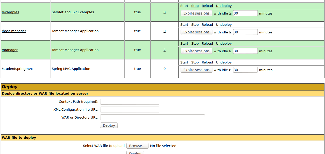Viewport: 325px width, 154px height.
Task: Edit idle minutes field for /studentspringmvc
Action: (x=245, y=70)
